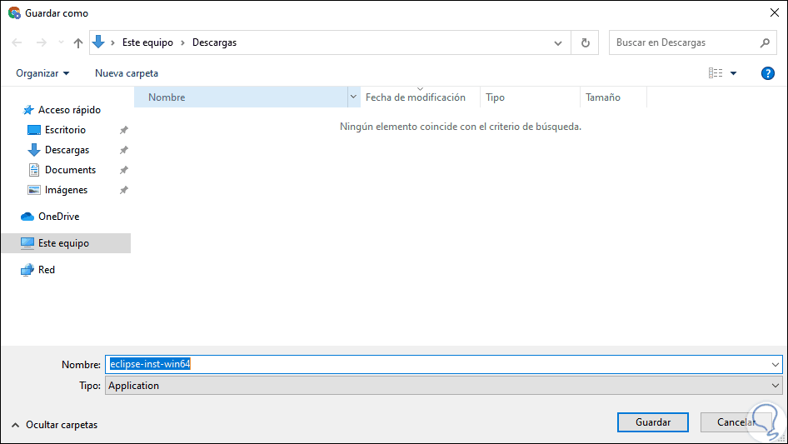This screenshot has height=444, width=788.
Task: Sort by Nombre column header
Action: 242,97
